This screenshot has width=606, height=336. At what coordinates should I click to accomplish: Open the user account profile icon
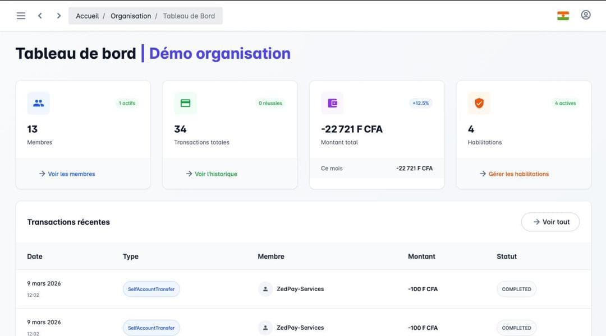click(x=585, y=15)
